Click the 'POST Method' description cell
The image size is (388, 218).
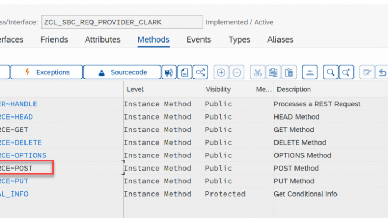296,168
